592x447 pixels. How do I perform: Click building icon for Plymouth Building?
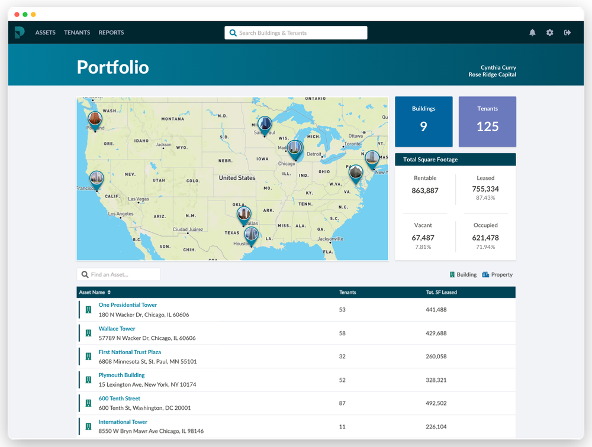pos(88,380)
